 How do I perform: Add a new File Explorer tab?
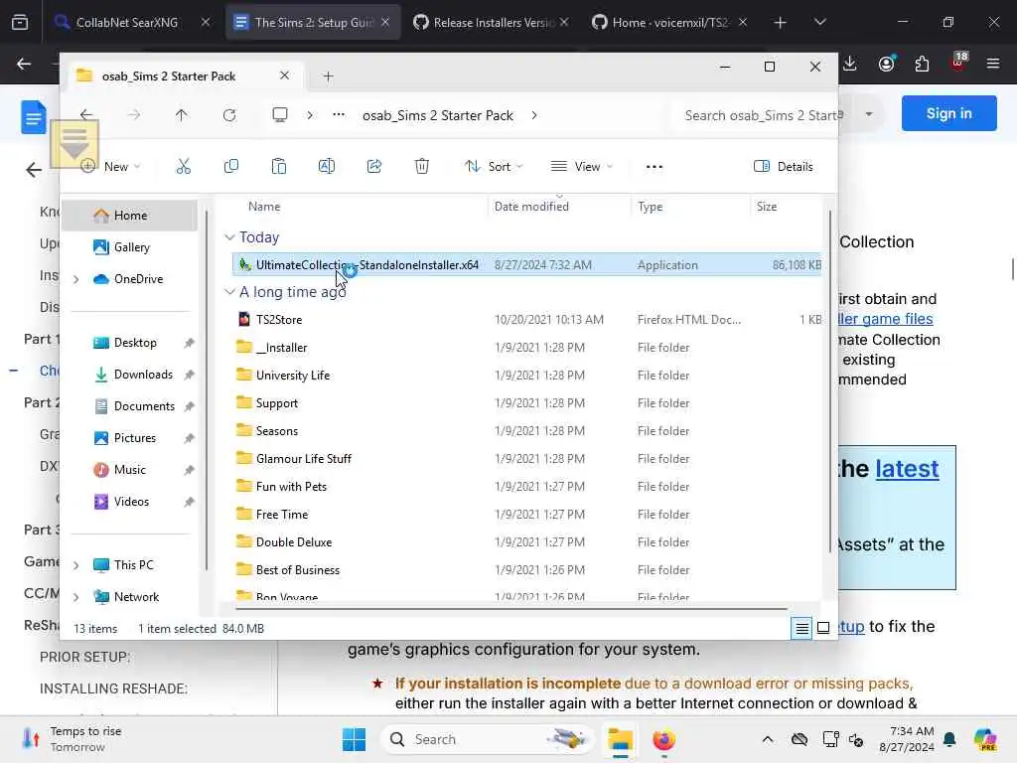coord(328,76)
